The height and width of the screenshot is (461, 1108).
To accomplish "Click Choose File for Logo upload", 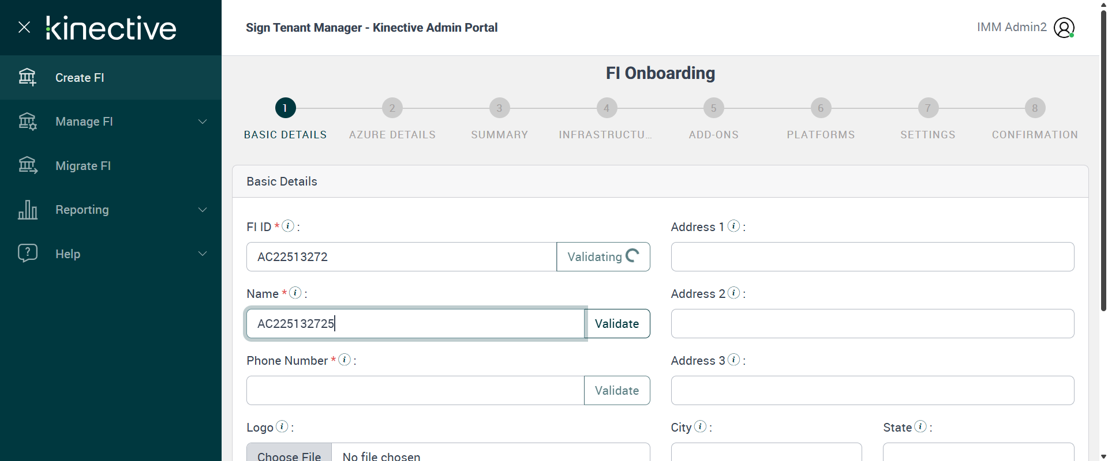I will (x=289, y=455).
